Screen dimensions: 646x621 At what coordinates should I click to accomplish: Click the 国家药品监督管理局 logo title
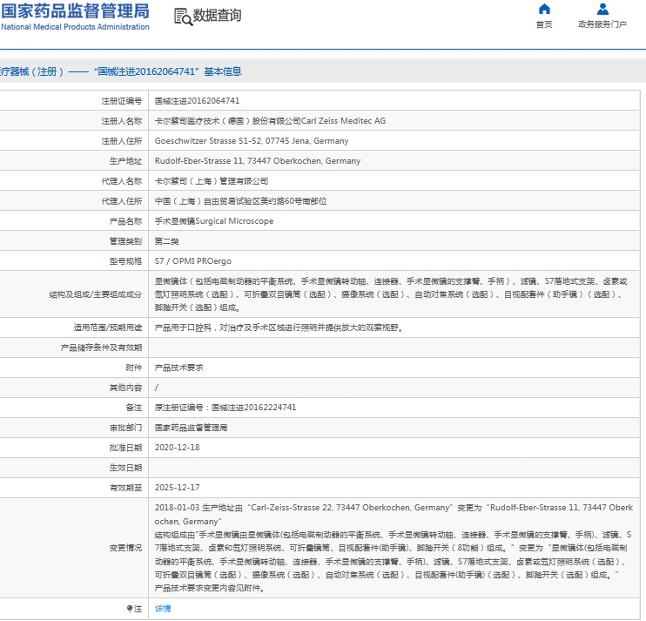[75, 11]
